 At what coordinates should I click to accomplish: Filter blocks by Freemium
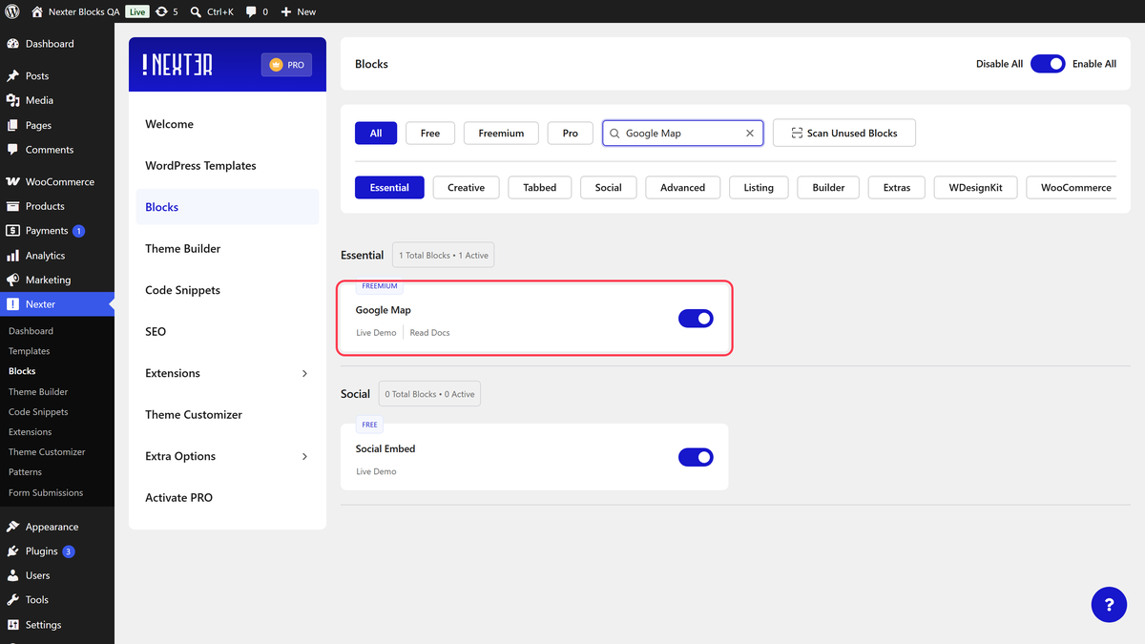501,134
